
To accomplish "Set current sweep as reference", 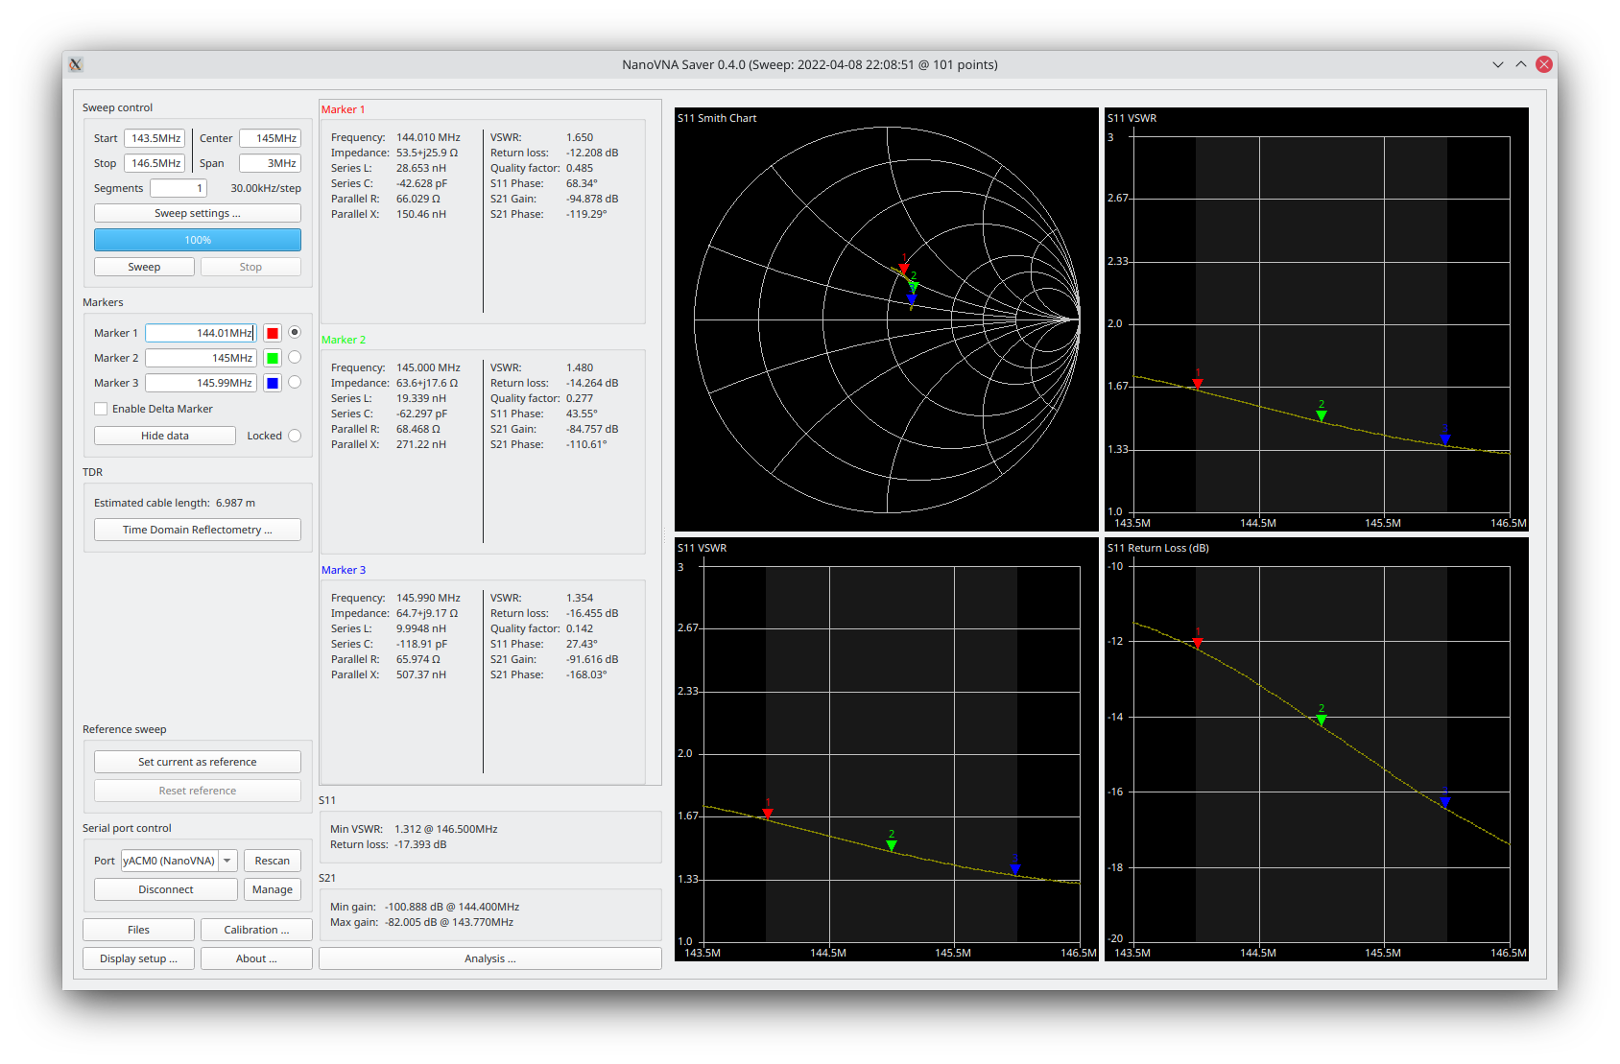I will tap(198, 762).
